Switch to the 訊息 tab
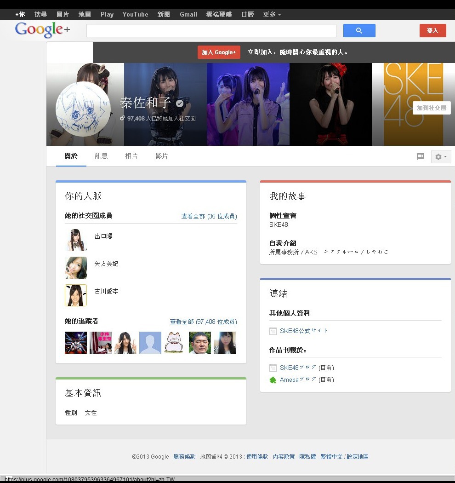Viewport: 455px width, 483px height. coord(101,156)
